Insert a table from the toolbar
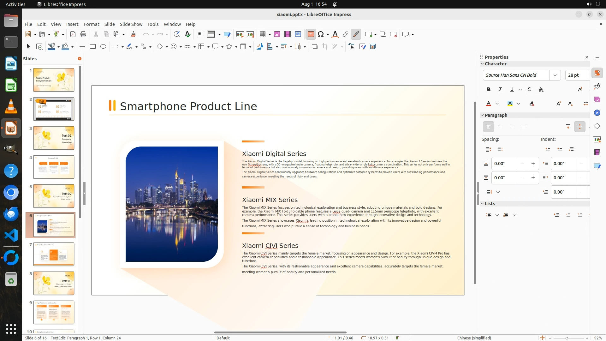Image resolution: width=606 pixels, height=341 pixels. click(x=262, y=34)
